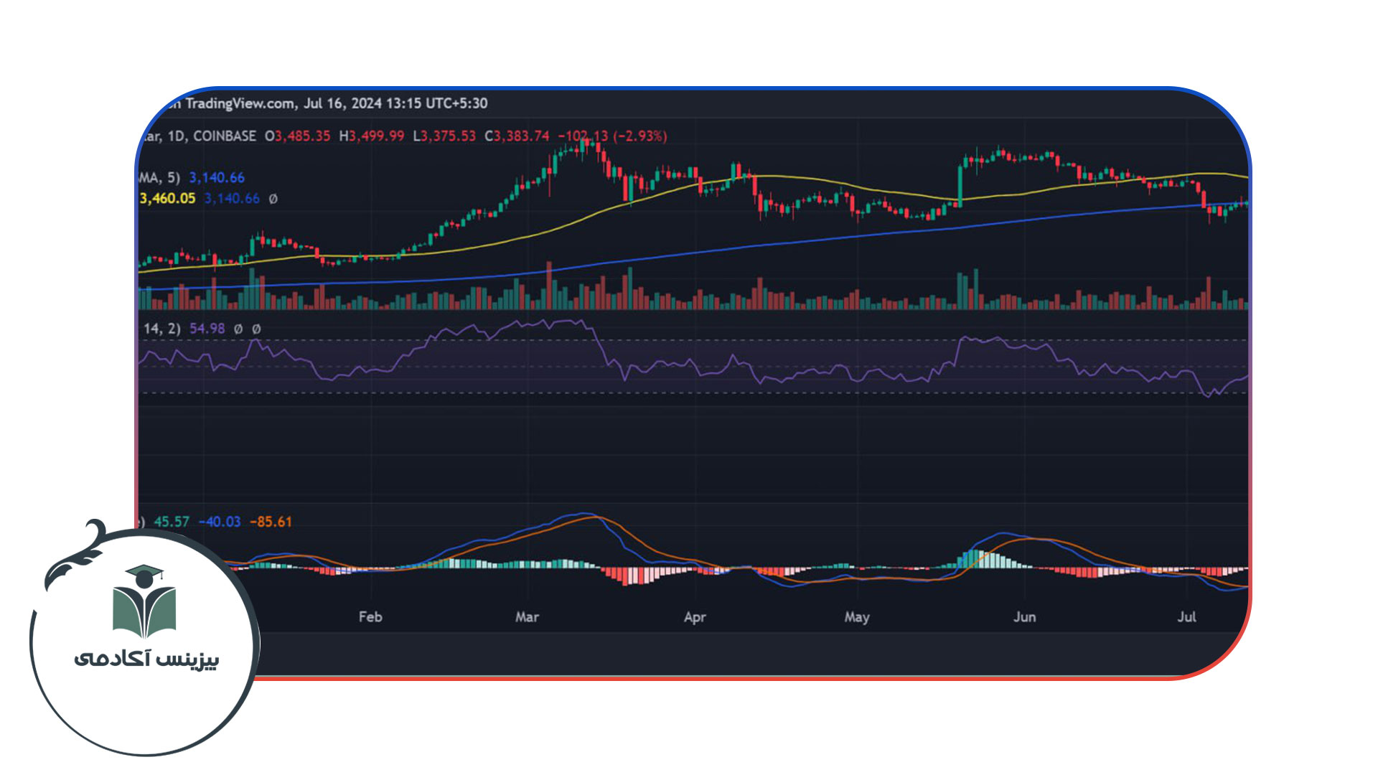Click the Jul label on the time axis
This screenshot has height=775, width=1378.
(x=1186, y=616)
